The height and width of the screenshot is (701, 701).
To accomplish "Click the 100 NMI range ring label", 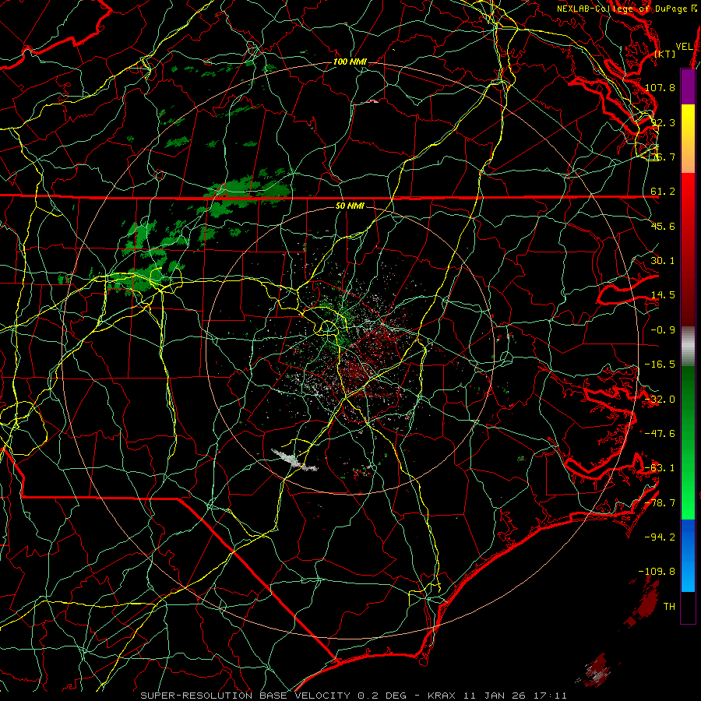I will [x=350, y=62].
